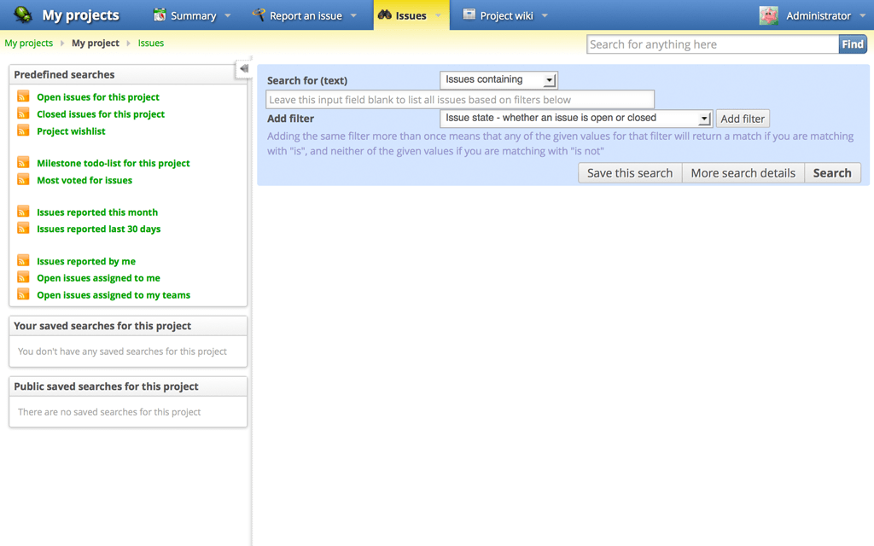The image size is (874, 546).
Task: Open Closed issues for this project link
Action: pos(101,114)
